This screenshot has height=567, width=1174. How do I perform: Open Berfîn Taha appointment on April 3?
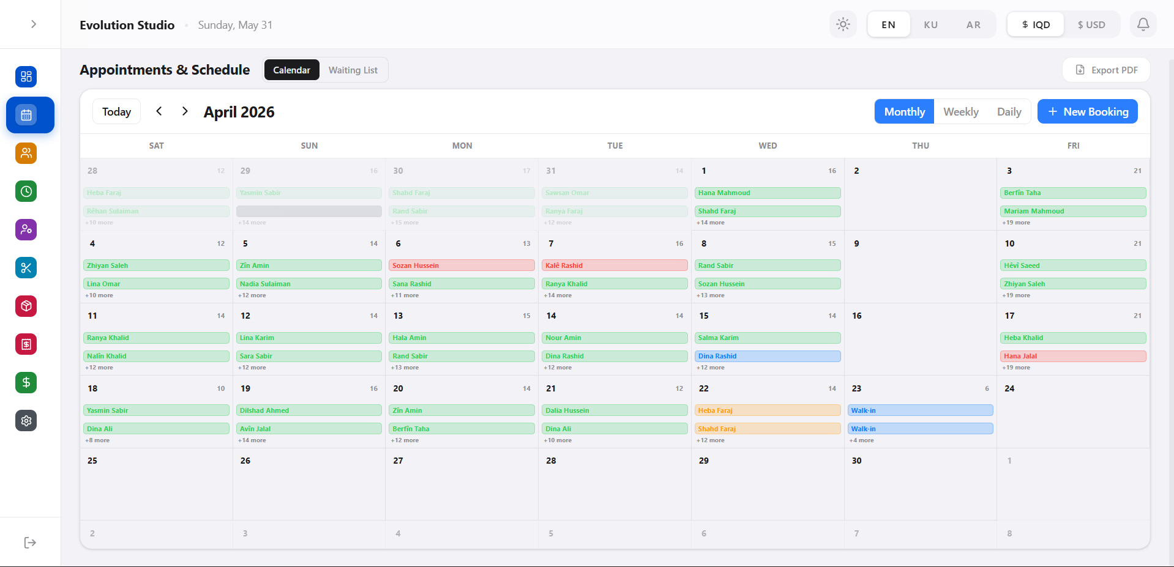(1073, 193)
